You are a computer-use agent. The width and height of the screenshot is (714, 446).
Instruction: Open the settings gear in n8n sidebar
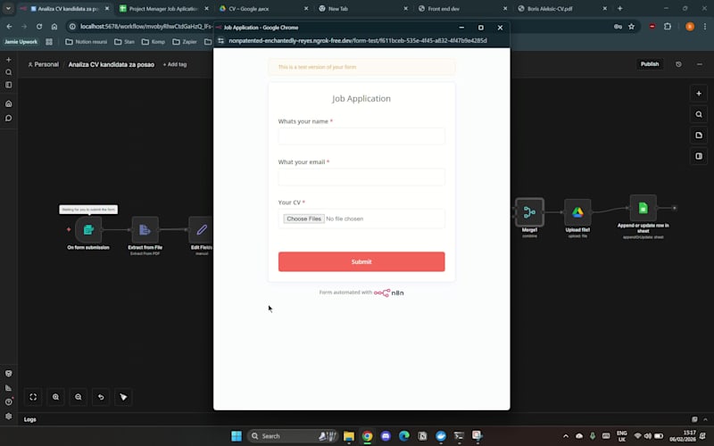point(9,416)
